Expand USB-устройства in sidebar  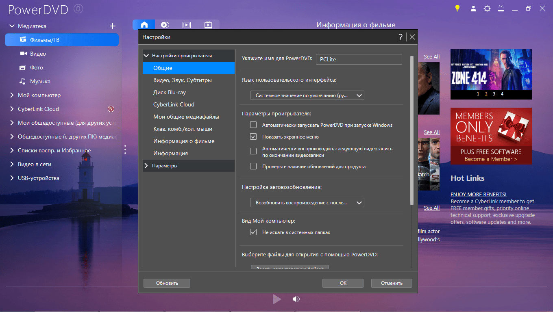point(12,178)
